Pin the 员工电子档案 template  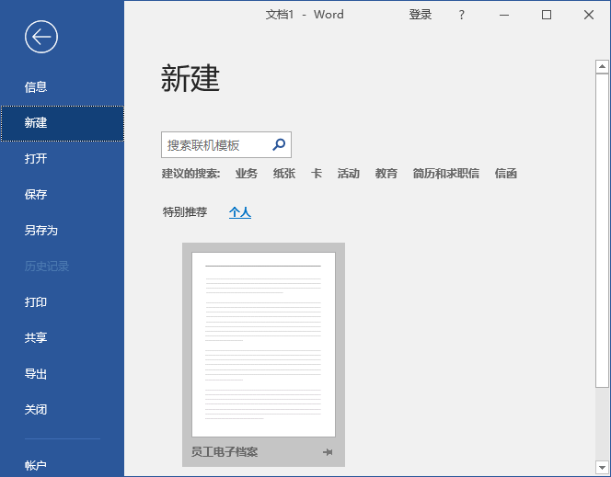click(328, 452)
